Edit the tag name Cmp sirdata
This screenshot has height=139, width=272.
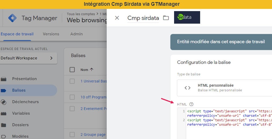[x=143, y=18]
